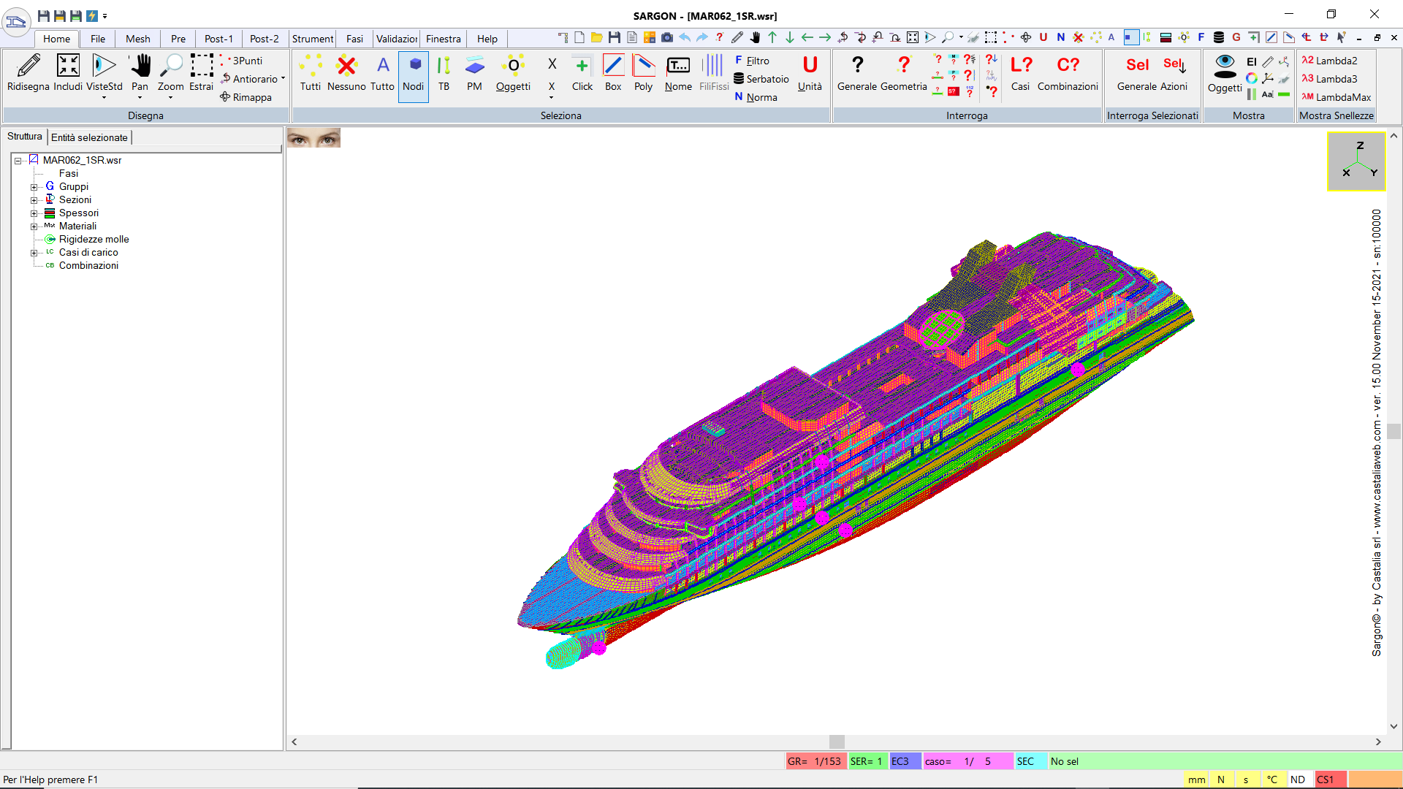Select the Nodi (Nodes) selection mode
Screen dimensions: 1403x789
click(412, 72)
